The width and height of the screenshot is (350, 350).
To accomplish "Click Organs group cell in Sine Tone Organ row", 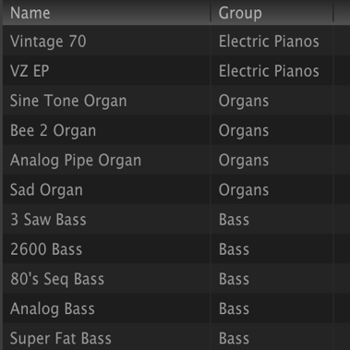I will coord(244,102).
